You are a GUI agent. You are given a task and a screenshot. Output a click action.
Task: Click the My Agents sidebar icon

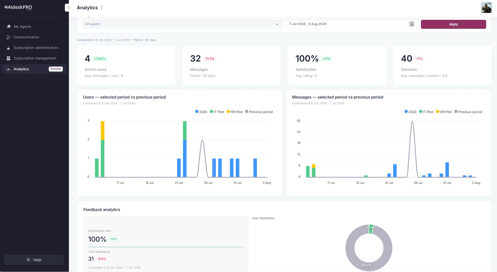(x=8, y=27)
